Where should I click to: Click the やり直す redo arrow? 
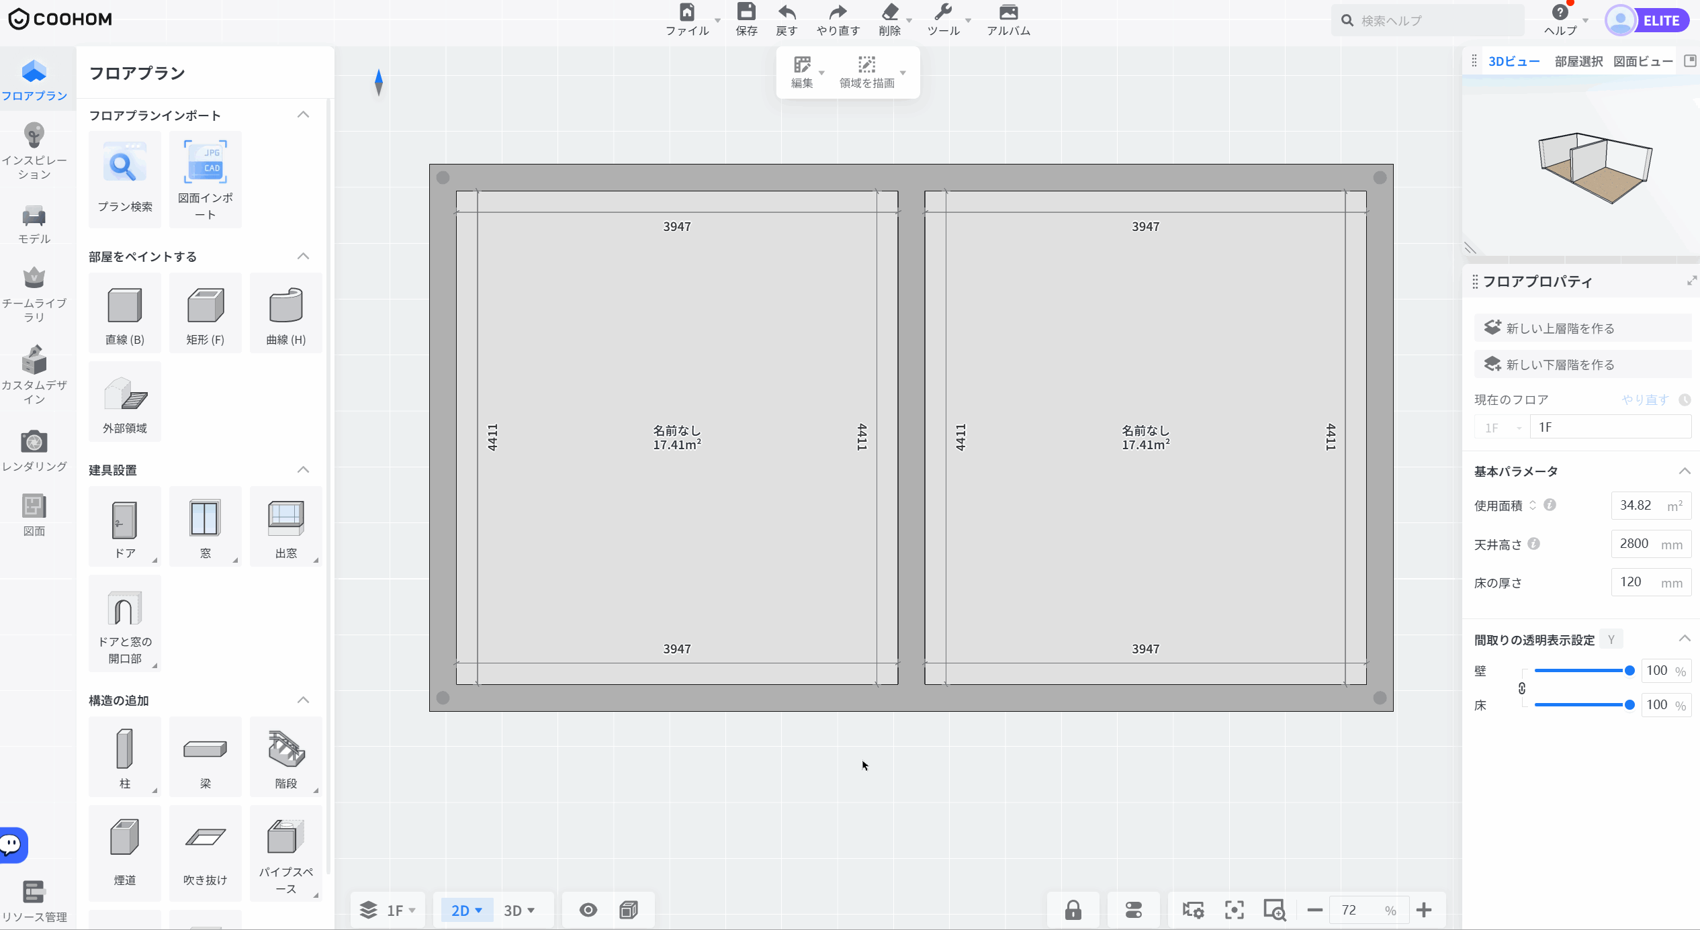(838, 12)
